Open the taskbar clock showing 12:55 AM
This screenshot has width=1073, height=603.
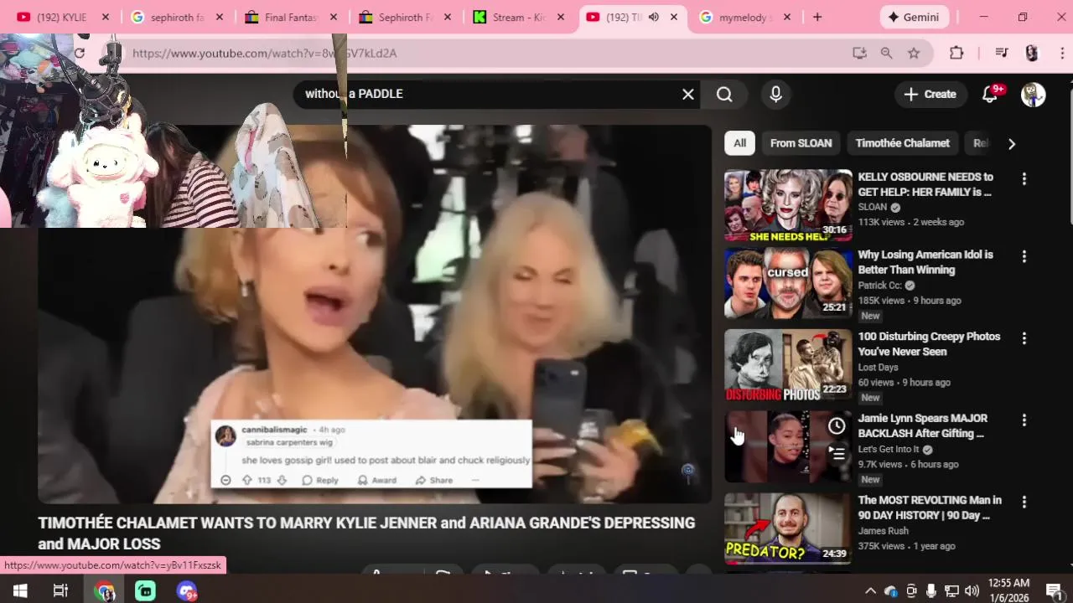point(1009,590)
